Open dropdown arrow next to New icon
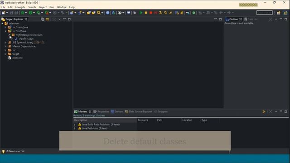The width and height of the screenshot is (290, 163). click(7, 13)
